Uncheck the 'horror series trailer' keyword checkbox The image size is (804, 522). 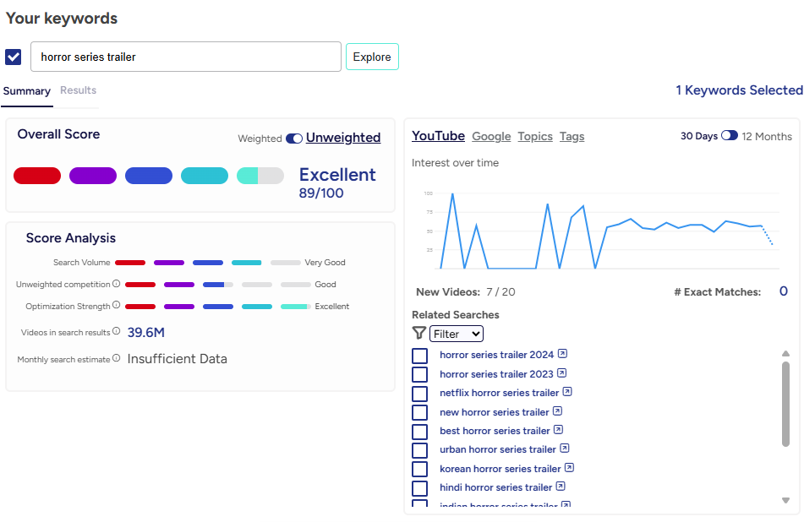coord(14,57)
